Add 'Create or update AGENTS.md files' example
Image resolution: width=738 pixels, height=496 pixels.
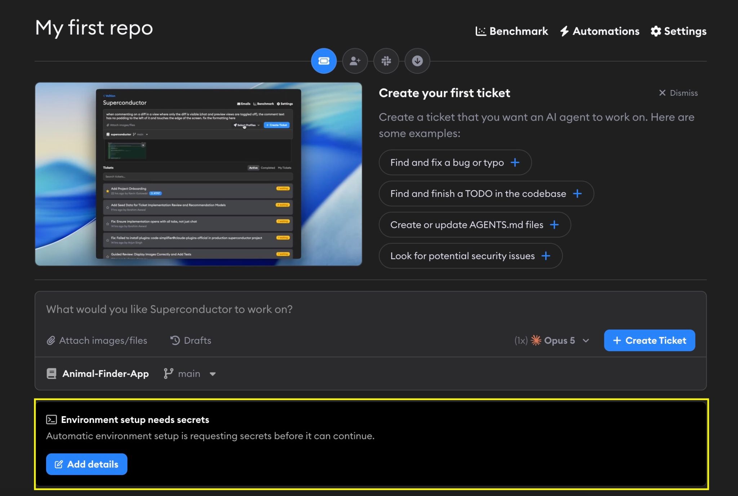coord(475,225)
